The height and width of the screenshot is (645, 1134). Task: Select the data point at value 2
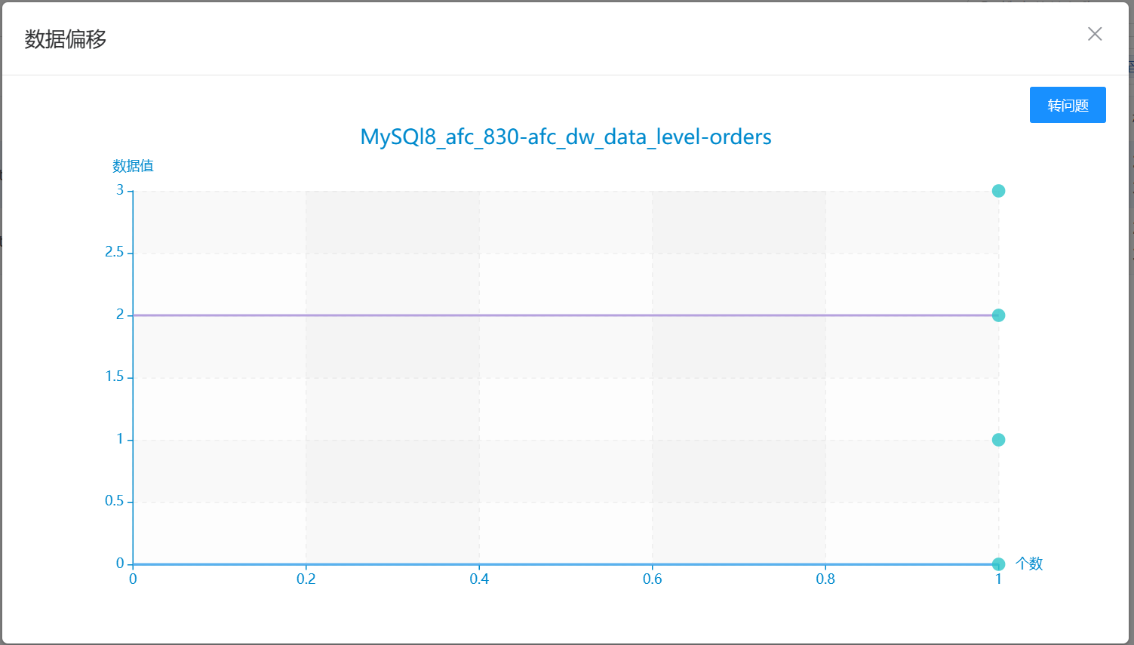coord(998,315)
